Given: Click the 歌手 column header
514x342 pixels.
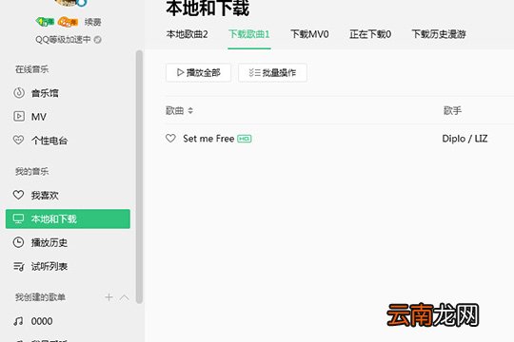Looking at the screenshot, I should pyautogui.click(x=452, y=110).
